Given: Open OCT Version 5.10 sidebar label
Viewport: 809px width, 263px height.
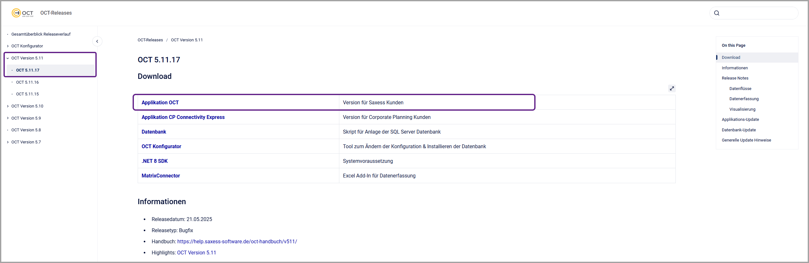Looking at the screenshot, I should [27, 106].
